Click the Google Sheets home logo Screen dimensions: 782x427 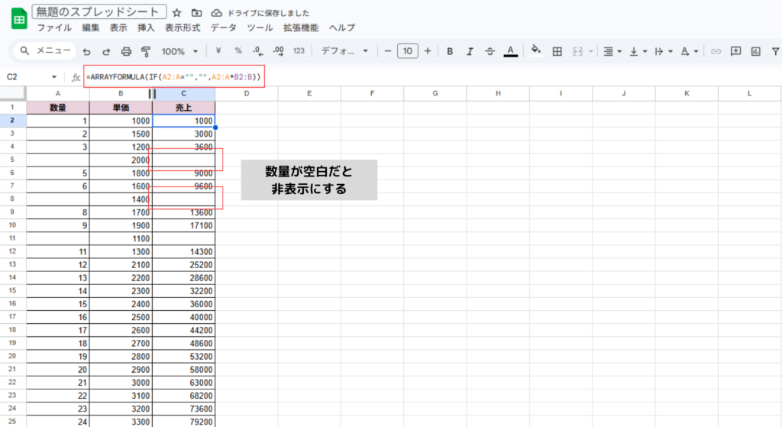(19, 19)
